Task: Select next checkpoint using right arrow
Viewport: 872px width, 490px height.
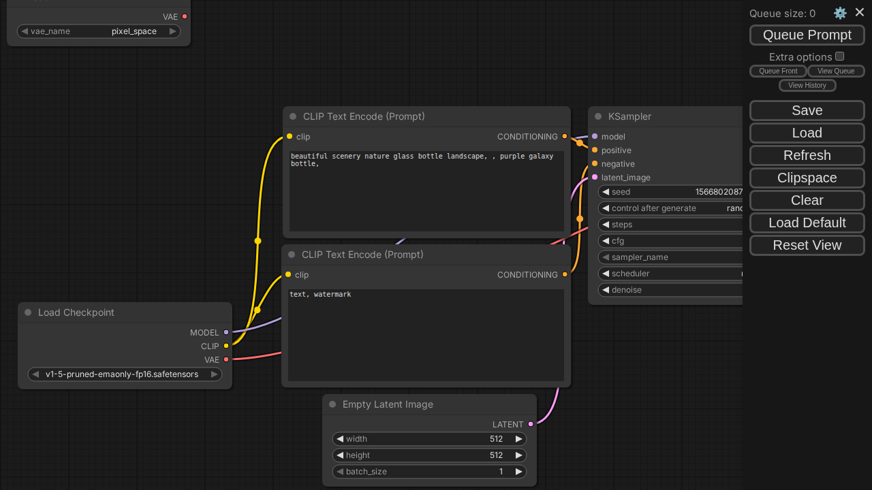Action: (214, 374)
